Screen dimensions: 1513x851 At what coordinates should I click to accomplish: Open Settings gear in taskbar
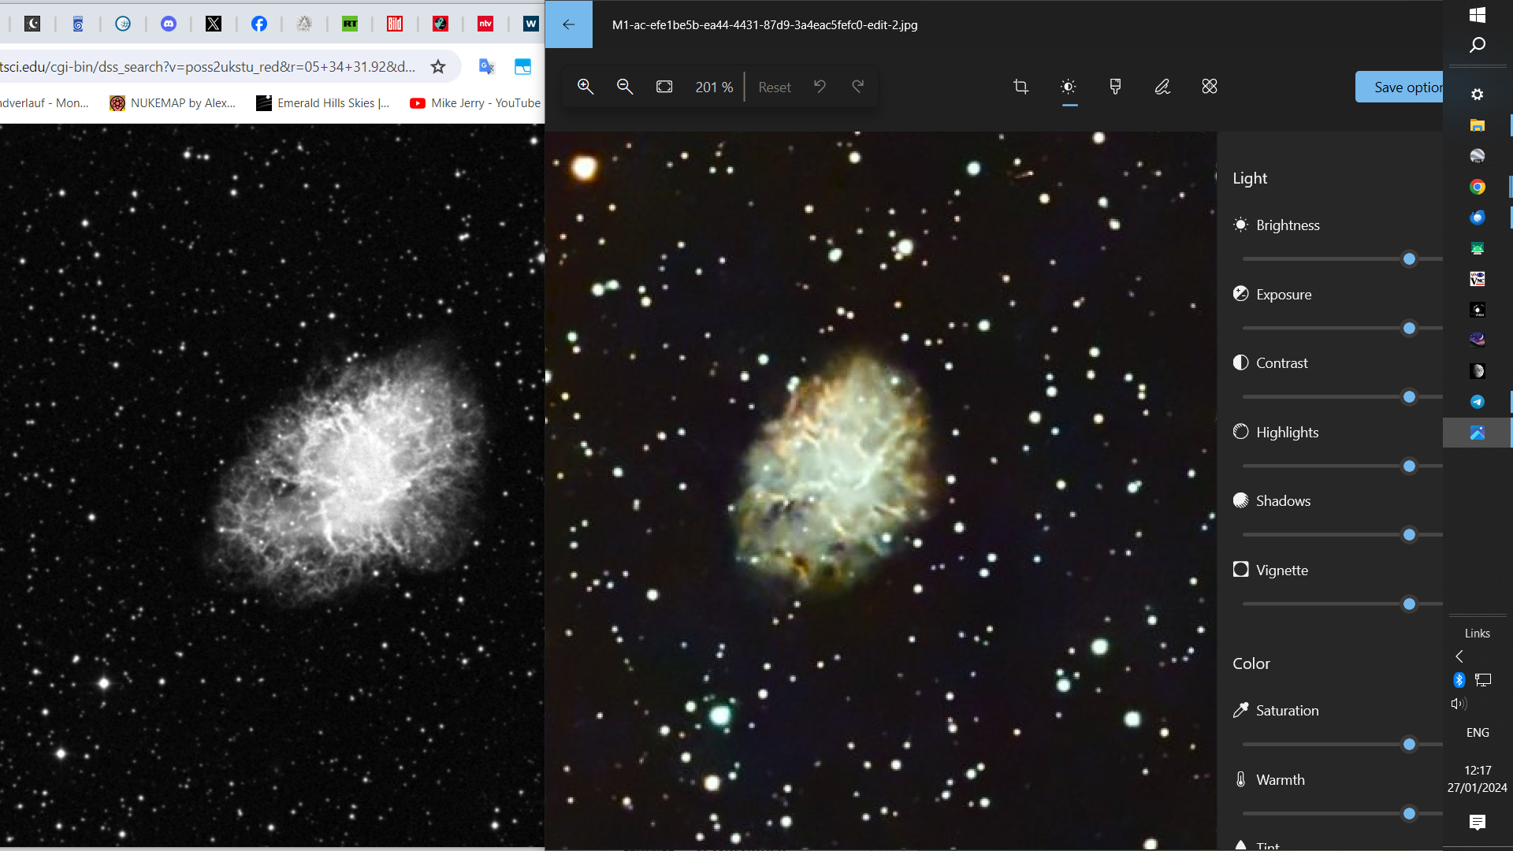(1478, 95)
